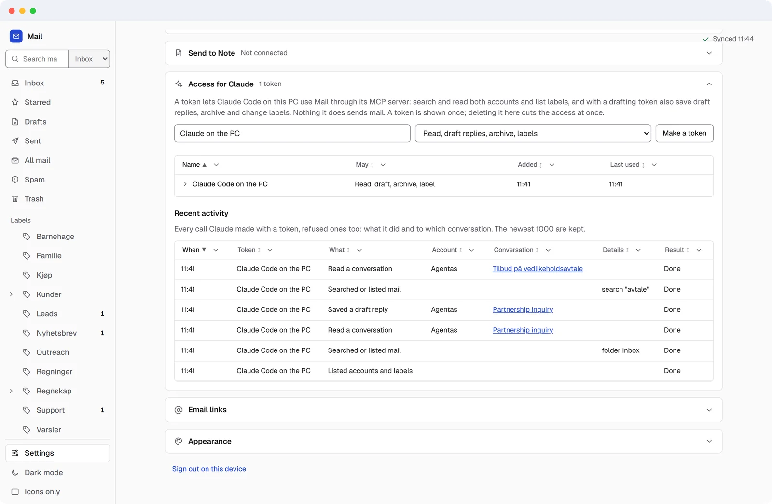Open Tilbud på vedlikeholdsavtale conversation link
This screenshot has width=772, height=504.
click(x=538, y=269)
